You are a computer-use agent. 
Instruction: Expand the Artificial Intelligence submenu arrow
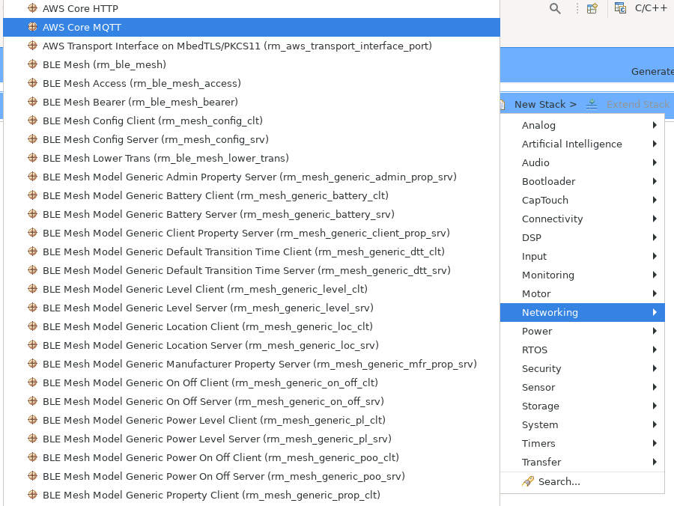point(655,144)
